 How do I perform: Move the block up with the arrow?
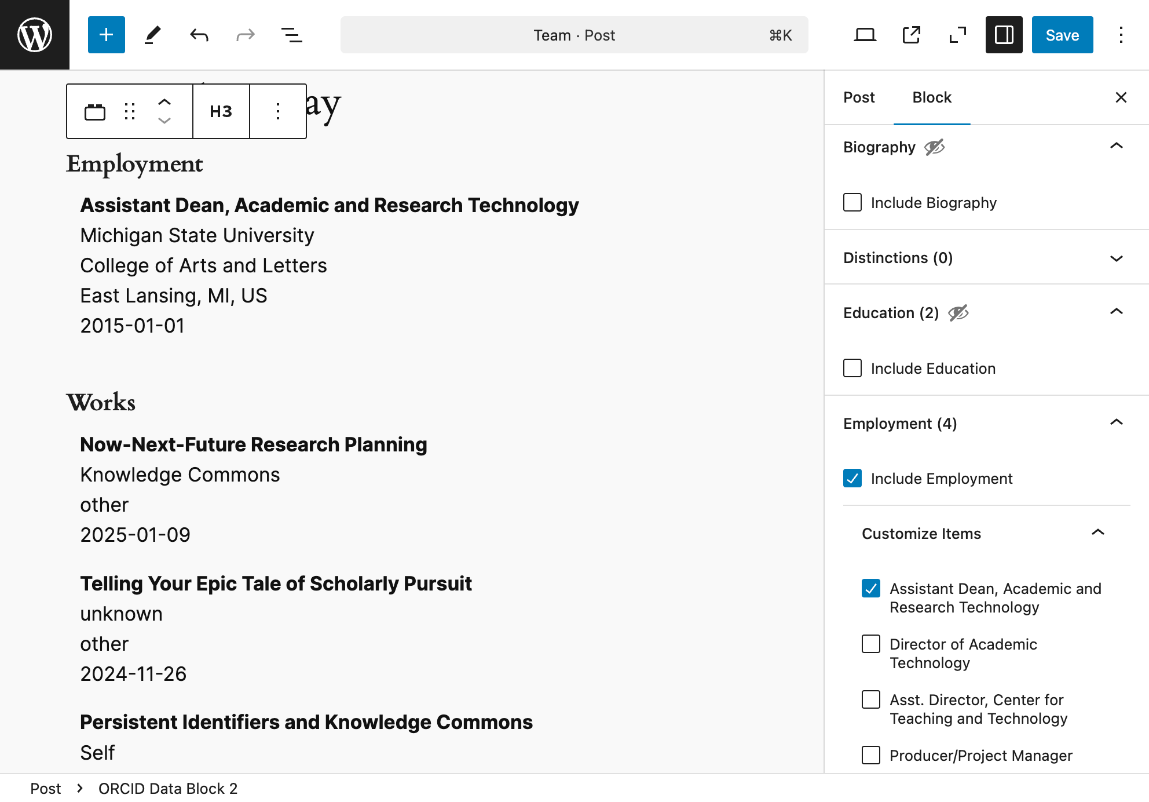[164, 102]
